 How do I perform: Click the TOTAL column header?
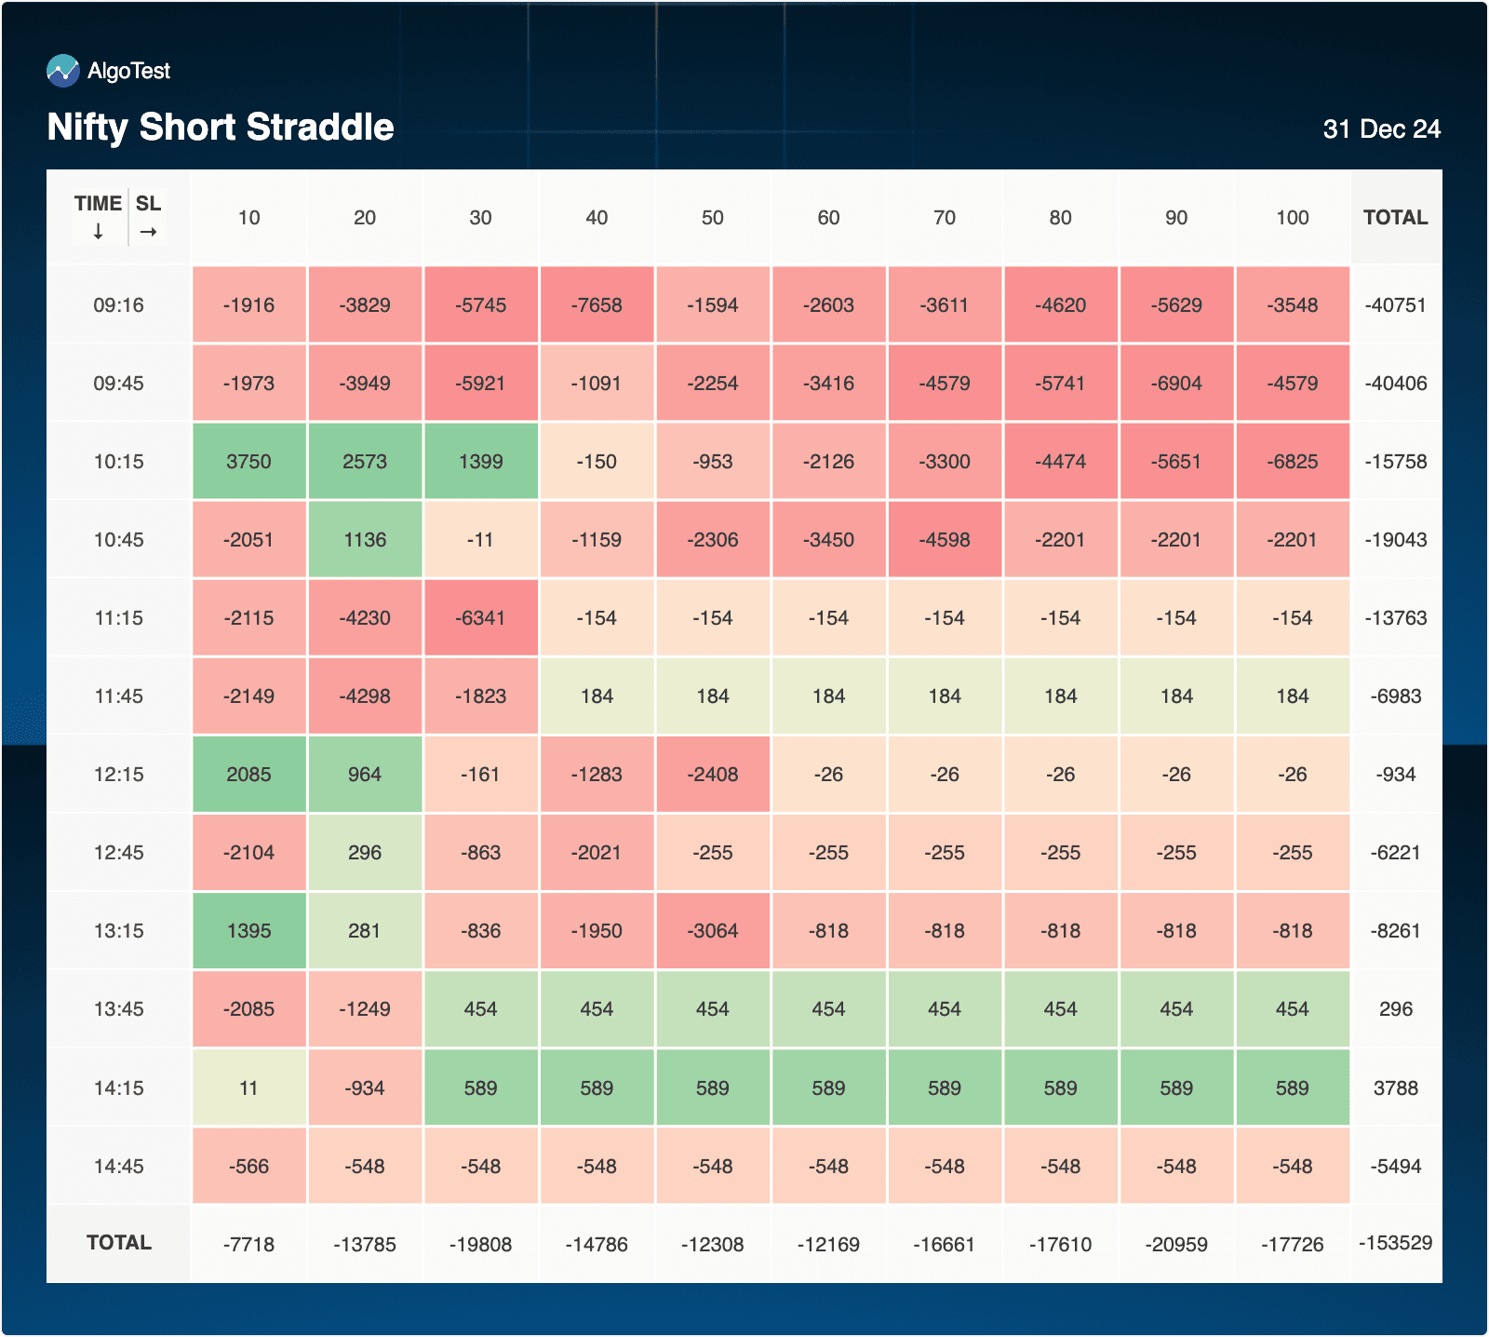click(x=1395, y=218)
